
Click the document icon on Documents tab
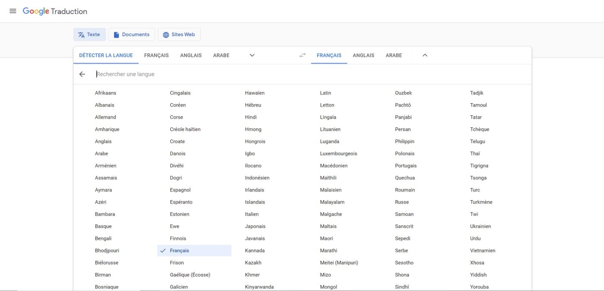pyautogui.click(x=115, y=34)
